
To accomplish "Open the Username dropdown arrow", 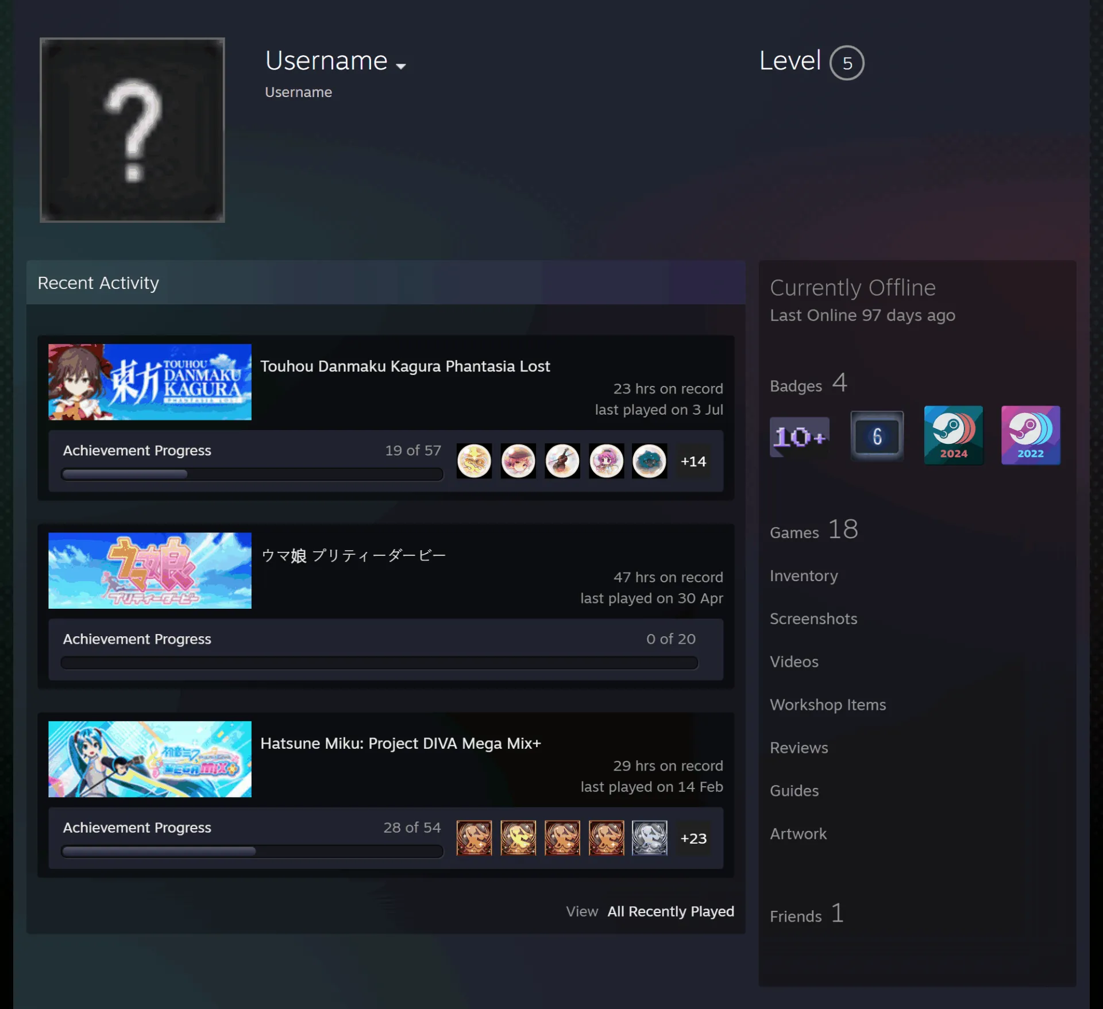I will pos(400,66).
